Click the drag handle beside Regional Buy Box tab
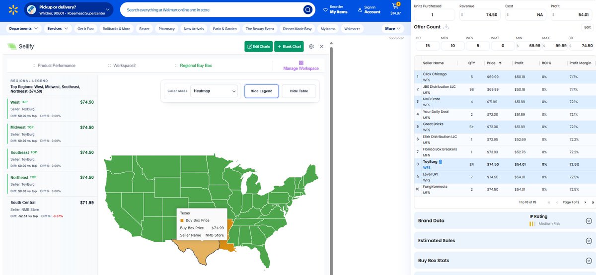 pyautogui.click(x=176, y=66)
